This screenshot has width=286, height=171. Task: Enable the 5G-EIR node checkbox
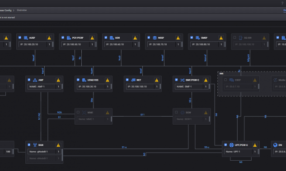tap(234, 37)
